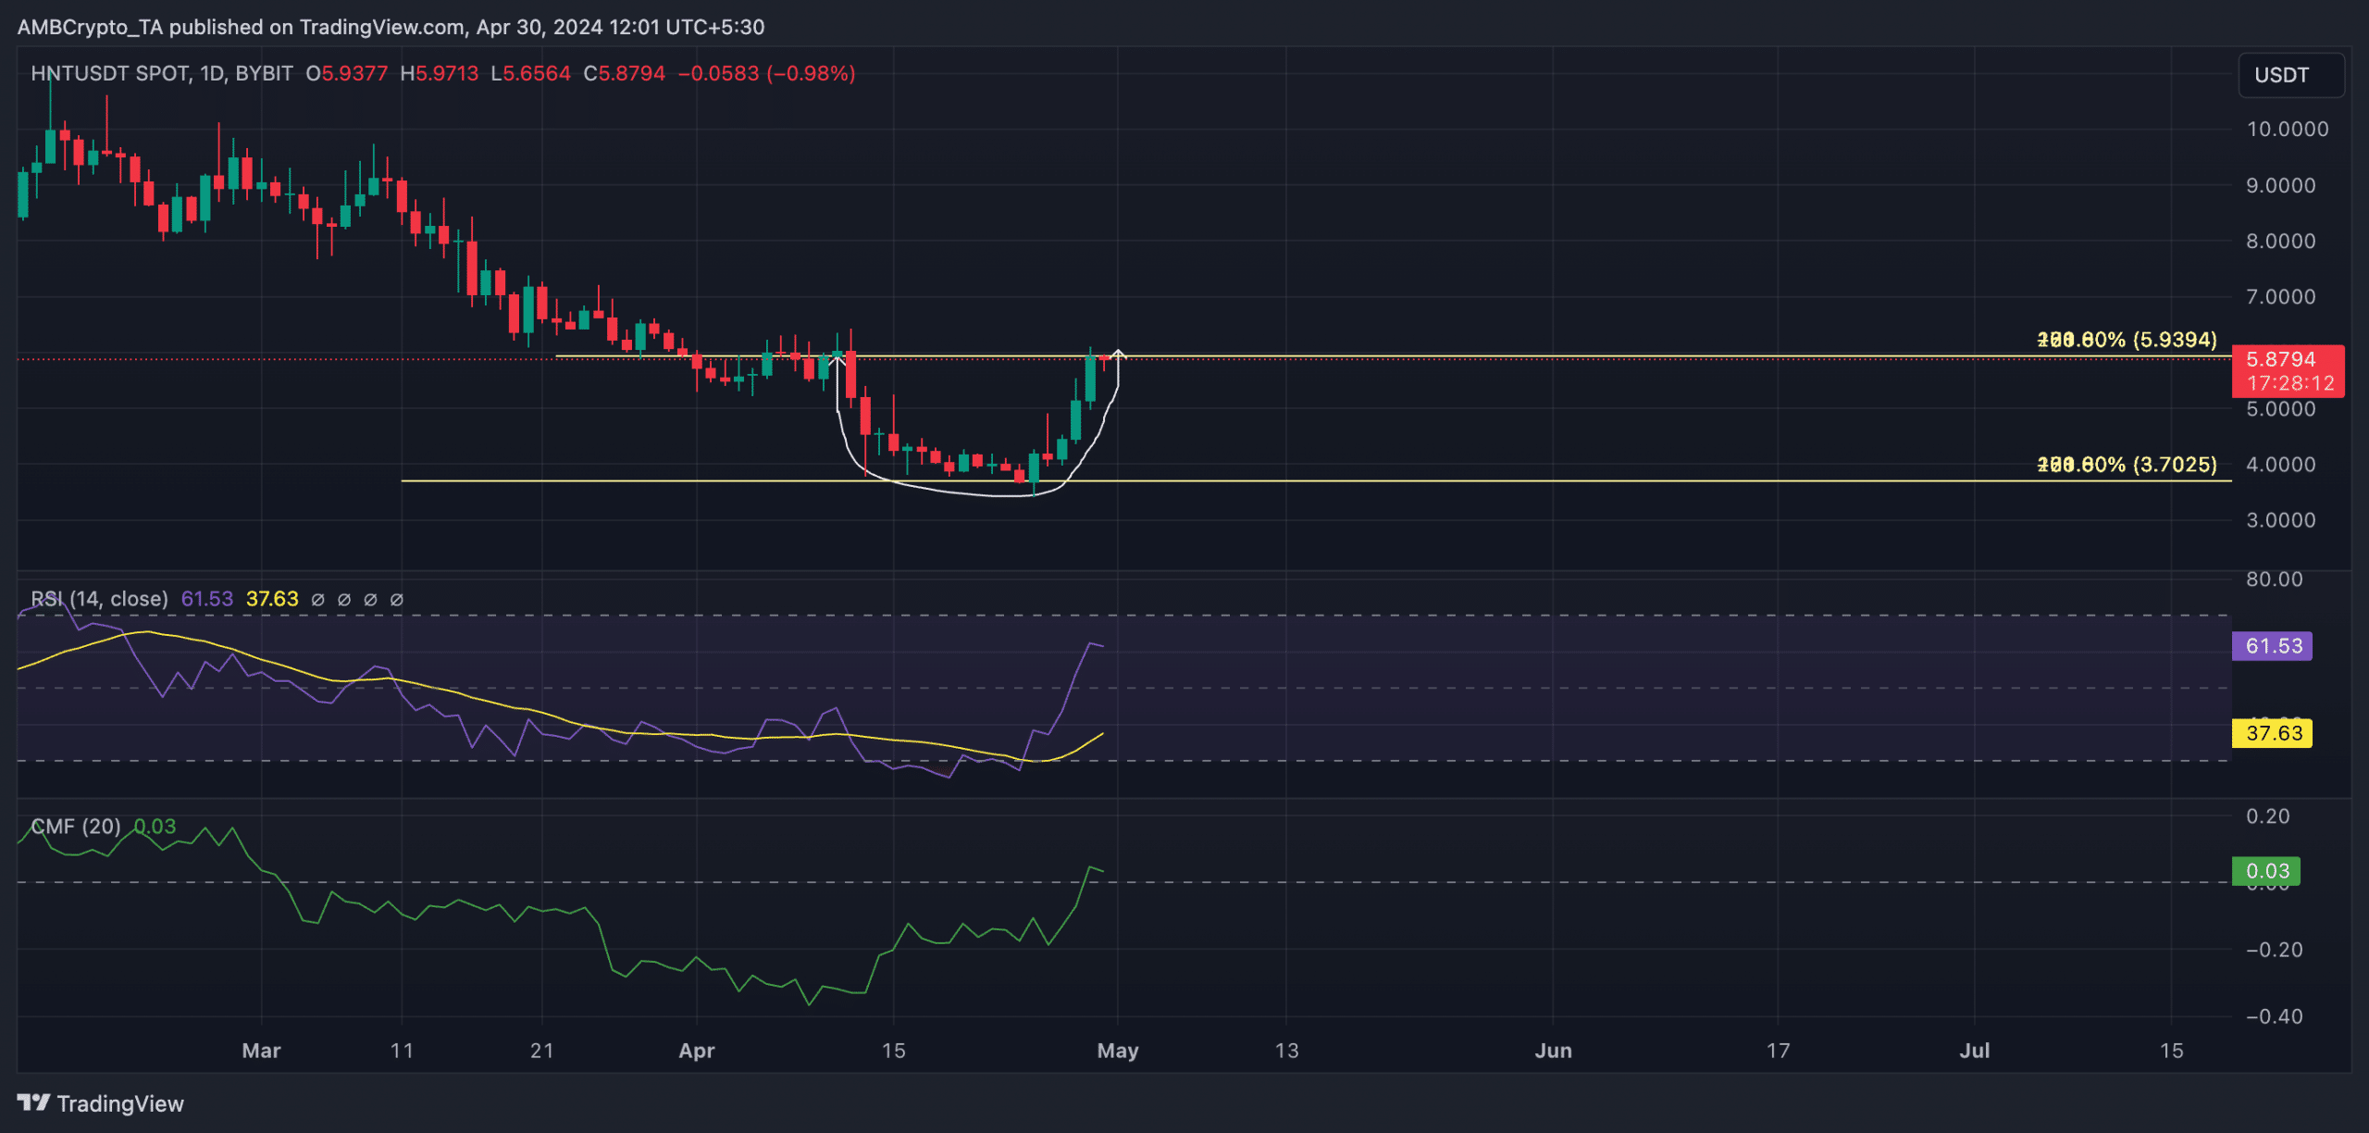The image size is (2369, 1133).
Task: Click the RSI value tag 61.53
Action: (2273, 645)
